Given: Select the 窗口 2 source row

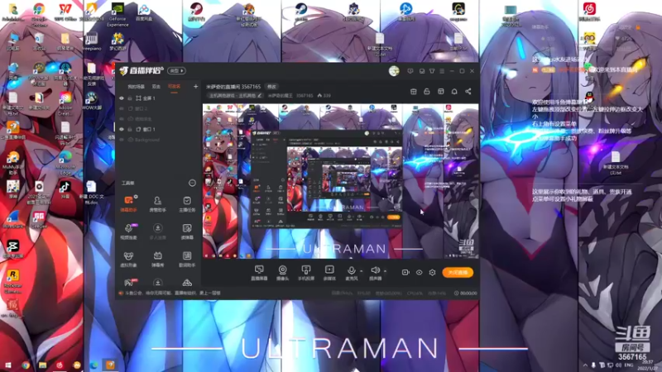Looking at the screenshot, I should [x=158, y=108].
